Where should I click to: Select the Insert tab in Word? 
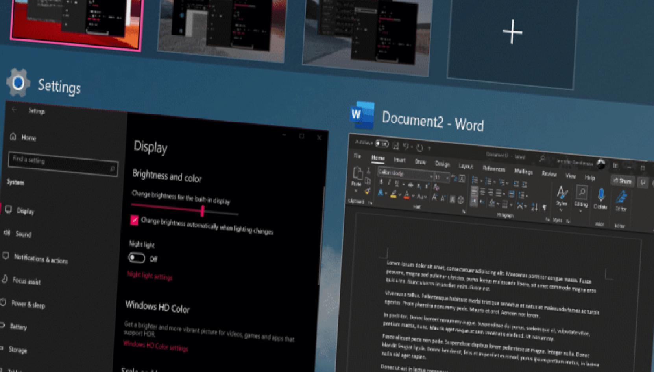tap(400, 160)
